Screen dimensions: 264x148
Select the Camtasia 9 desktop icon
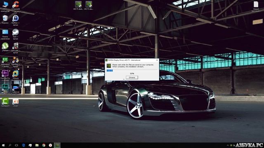5,102
